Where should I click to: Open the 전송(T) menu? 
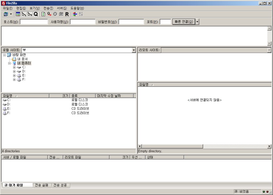(x=48, y=8)
